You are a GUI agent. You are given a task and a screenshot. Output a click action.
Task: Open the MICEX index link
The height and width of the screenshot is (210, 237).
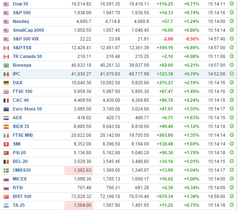pyautogui.click(x=20, y=179)
